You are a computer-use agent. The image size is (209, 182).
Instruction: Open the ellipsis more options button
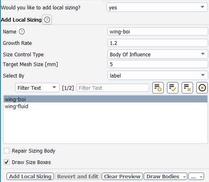(196, 176)
